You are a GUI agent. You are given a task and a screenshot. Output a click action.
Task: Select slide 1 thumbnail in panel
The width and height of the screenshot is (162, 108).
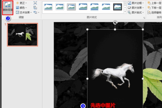point(22,35)
